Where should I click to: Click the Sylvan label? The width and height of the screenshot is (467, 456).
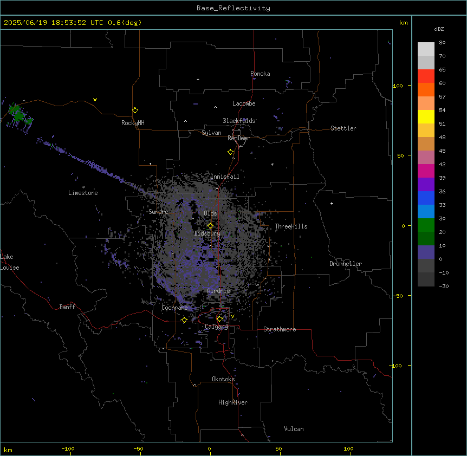211,133
